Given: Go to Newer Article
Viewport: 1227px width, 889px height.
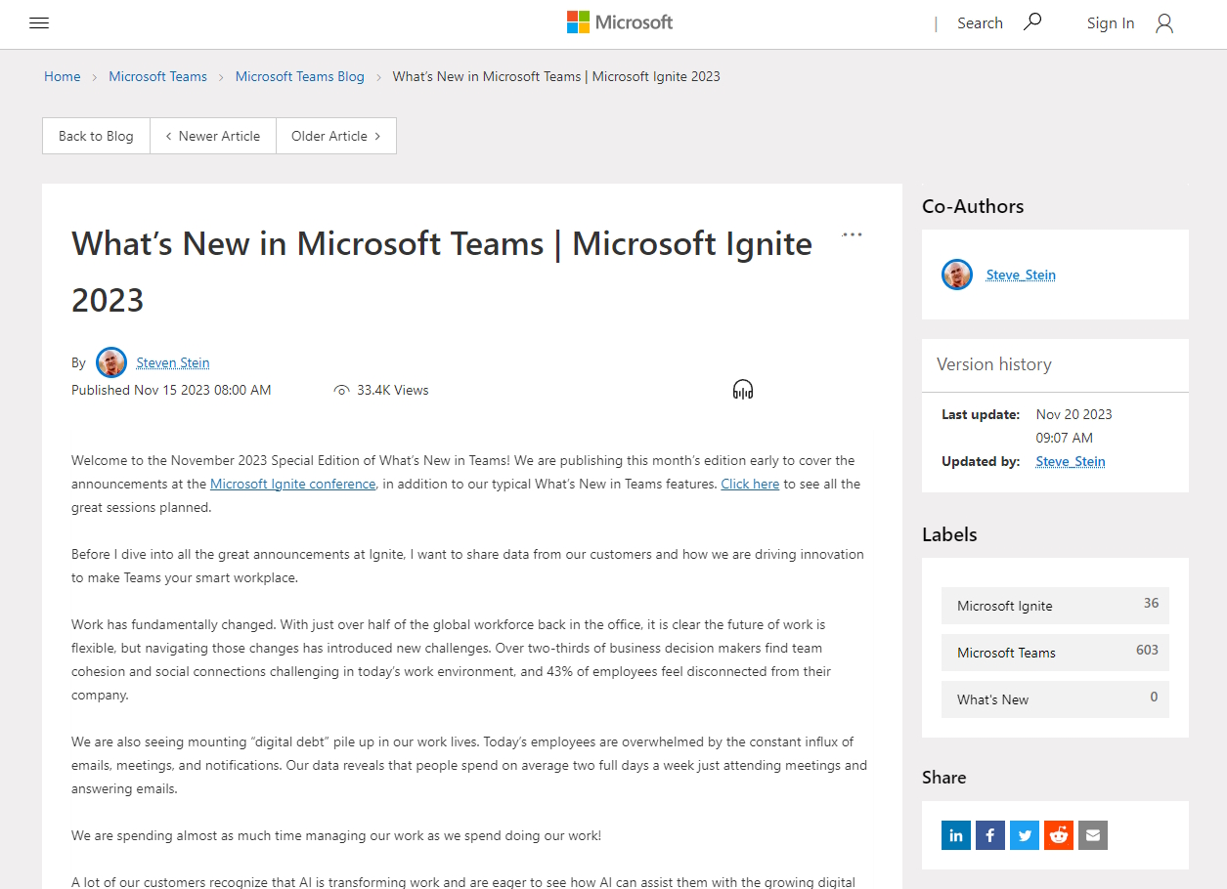Looking at the screenshot, I should tap(213, 136).
